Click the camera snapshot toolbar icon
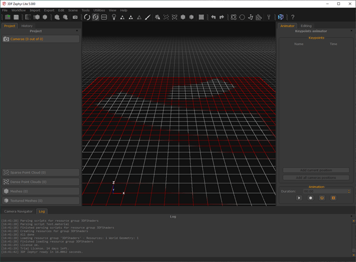Viewport: 356px width, 262px height. click(x=75, y=17)
